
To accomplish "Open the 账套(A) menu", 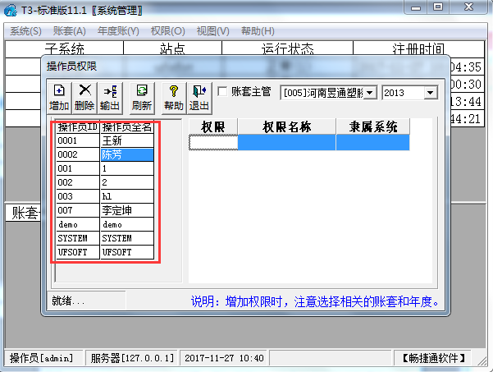I will pyautogui.click(x=70, y=31).
